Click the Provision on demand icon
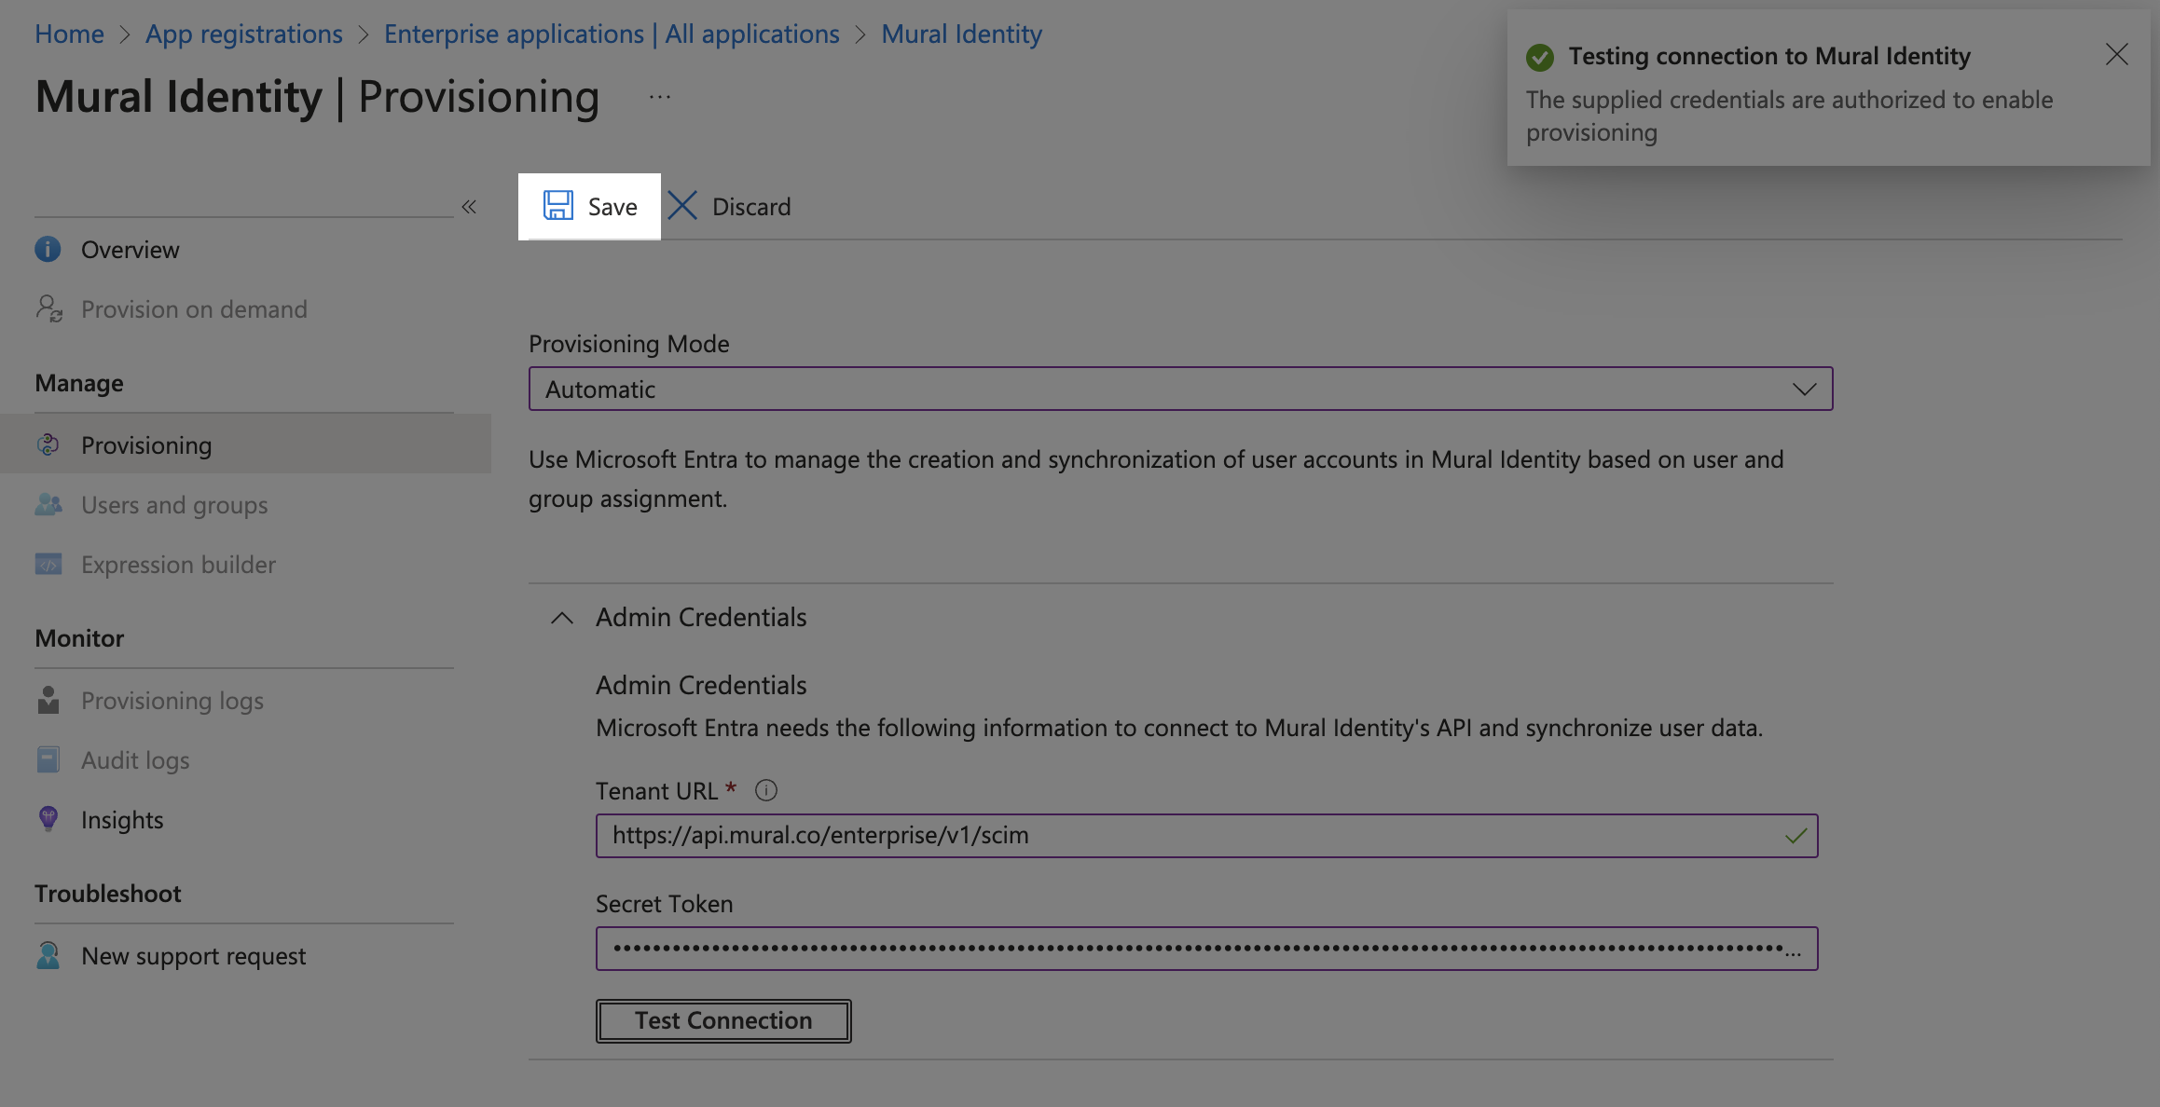The height and width of the screenshot is (1107, 2160). pyautogui.click(x=48, y=309)
